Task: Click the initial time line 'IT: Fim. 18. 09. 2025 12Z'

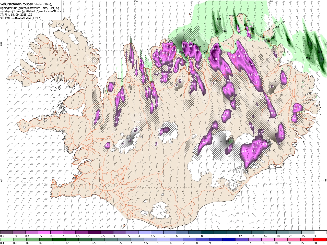Action: [x=16, y=15]
